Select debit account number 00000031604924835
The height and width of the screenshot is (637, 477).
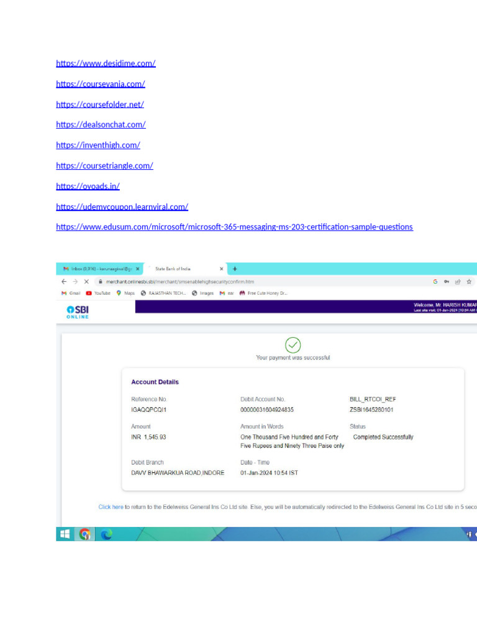click(267, 409)
